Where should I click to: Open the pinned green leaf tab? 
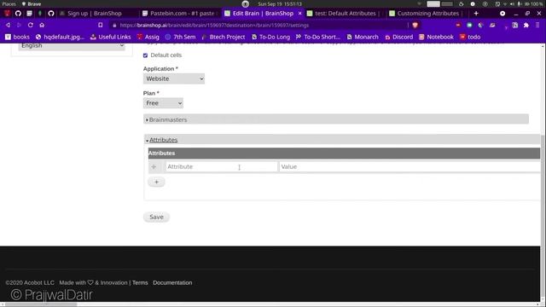point(40,14)
